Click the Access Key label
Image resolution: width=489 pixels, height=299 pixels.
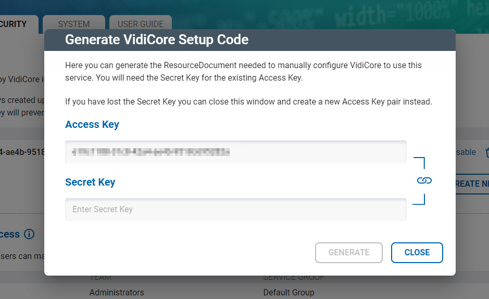tap(92, 125)
